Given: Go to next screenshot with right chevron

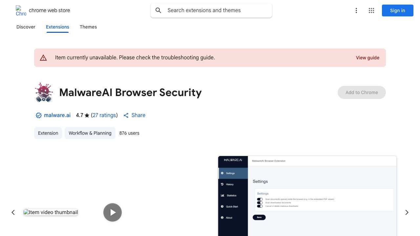Looking at the screenshot, I should point(407,212).
